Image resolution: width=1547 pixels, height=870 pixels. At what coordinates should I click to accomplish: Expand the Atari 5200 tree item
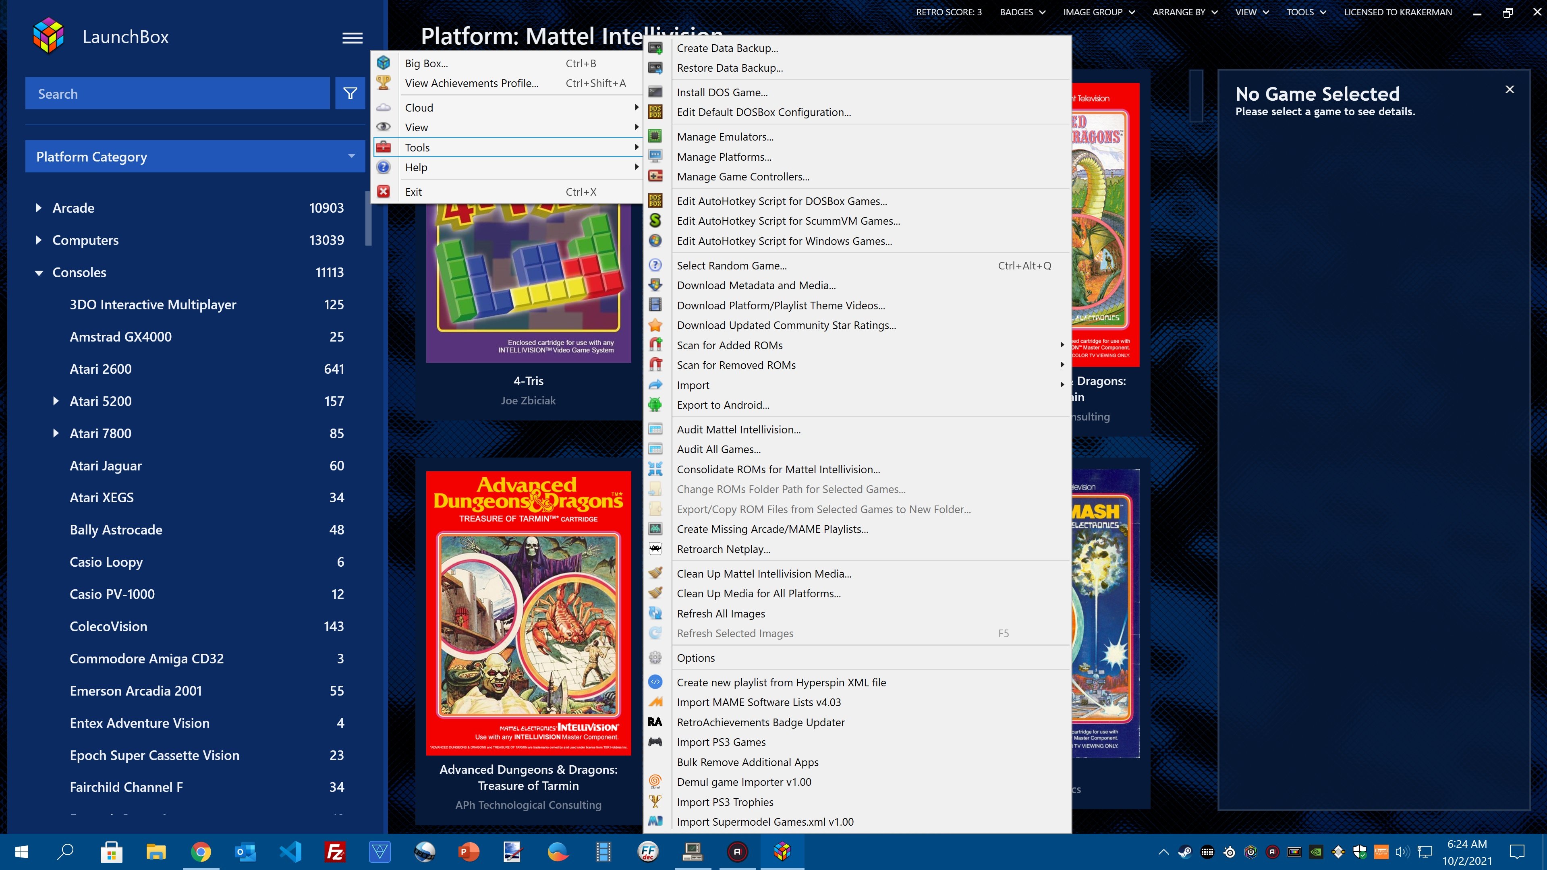[x=56, y=401]
